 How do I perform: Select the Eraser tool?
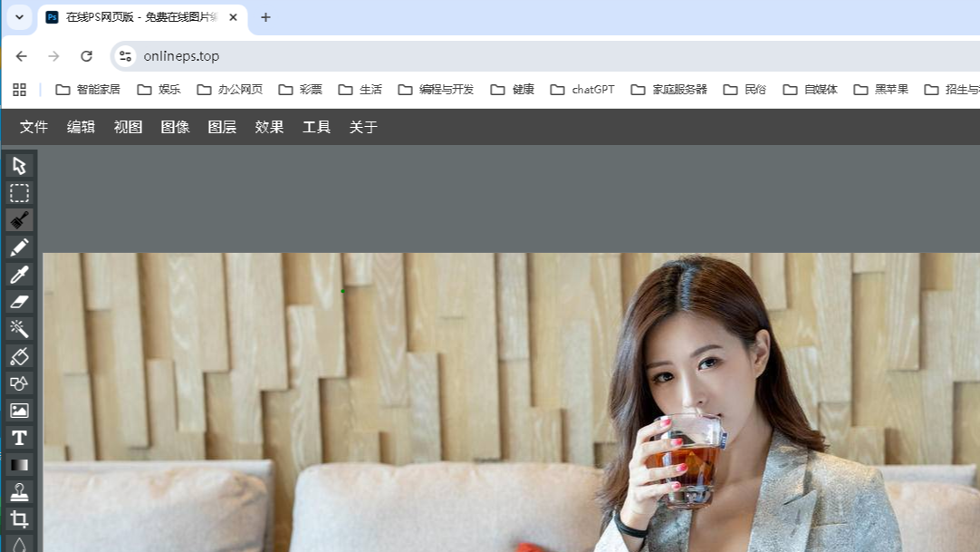tap(19, 301)
